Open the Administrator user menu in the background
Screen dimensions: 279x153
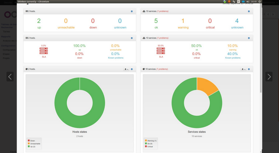[x=269, y=3]
